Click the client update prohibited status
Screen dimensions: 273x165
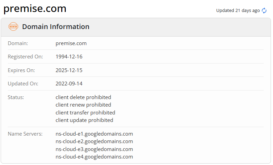(x=84, y=120)
